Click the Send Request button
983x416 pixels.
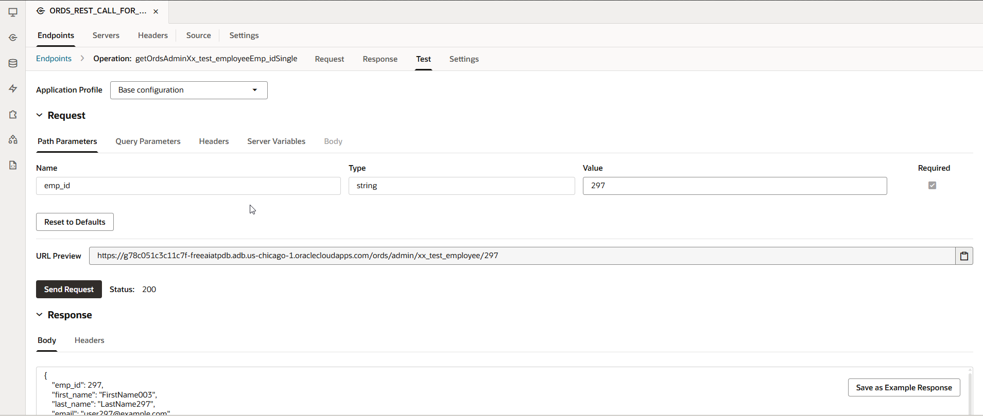tap(68, 290)
